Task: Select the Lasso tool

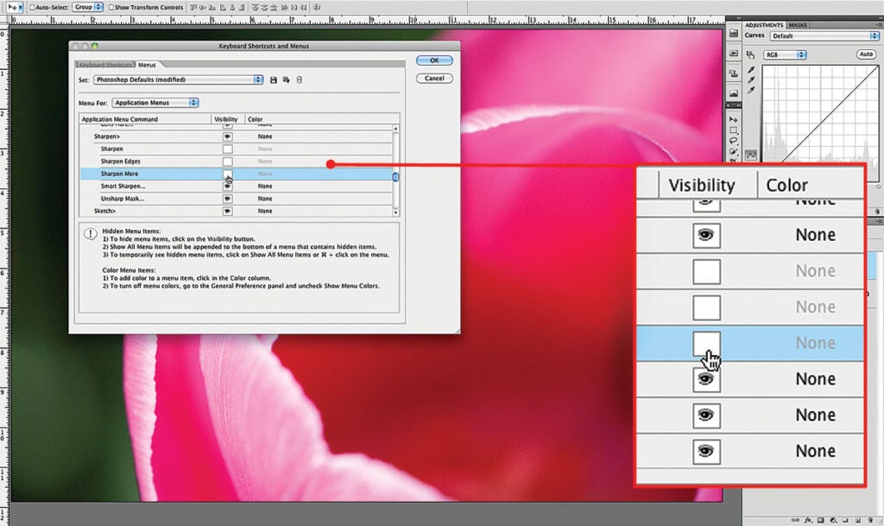Action: point(734,141)
